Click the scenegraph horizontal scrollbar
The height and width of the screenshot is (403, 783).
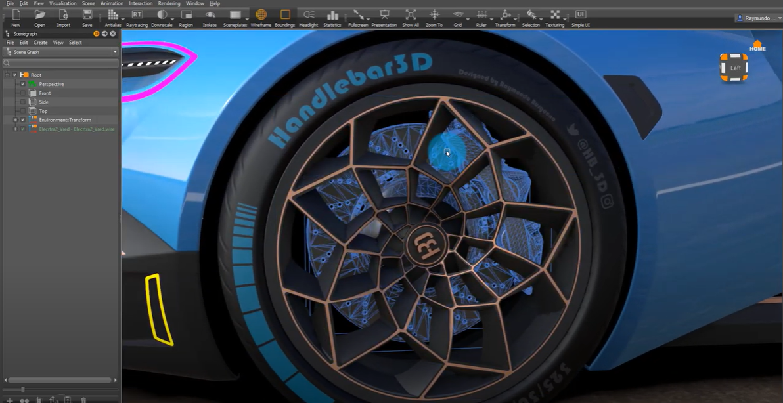coord(60,380)
